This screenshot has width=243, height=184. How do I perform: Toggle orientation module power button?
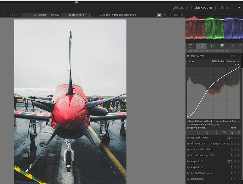188,173
